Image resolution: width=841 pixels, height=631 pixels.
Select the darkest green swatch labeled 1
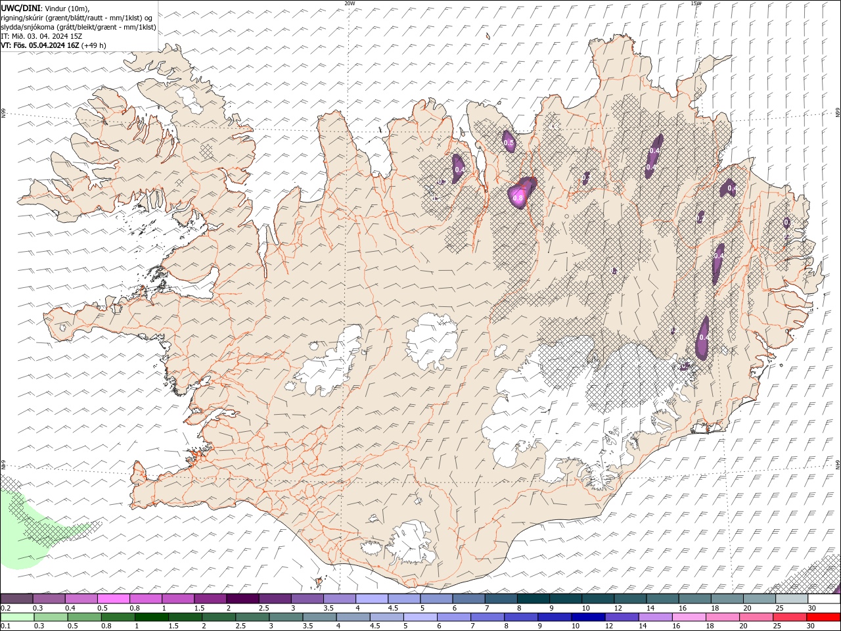click(151, 617)
